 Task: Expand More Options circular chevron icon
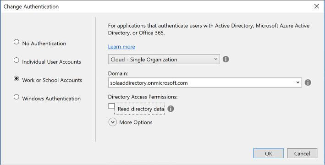click(113, 122)
